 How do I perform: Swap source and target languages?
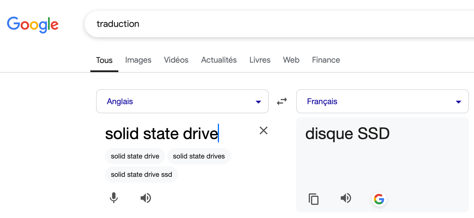[282, 101]
